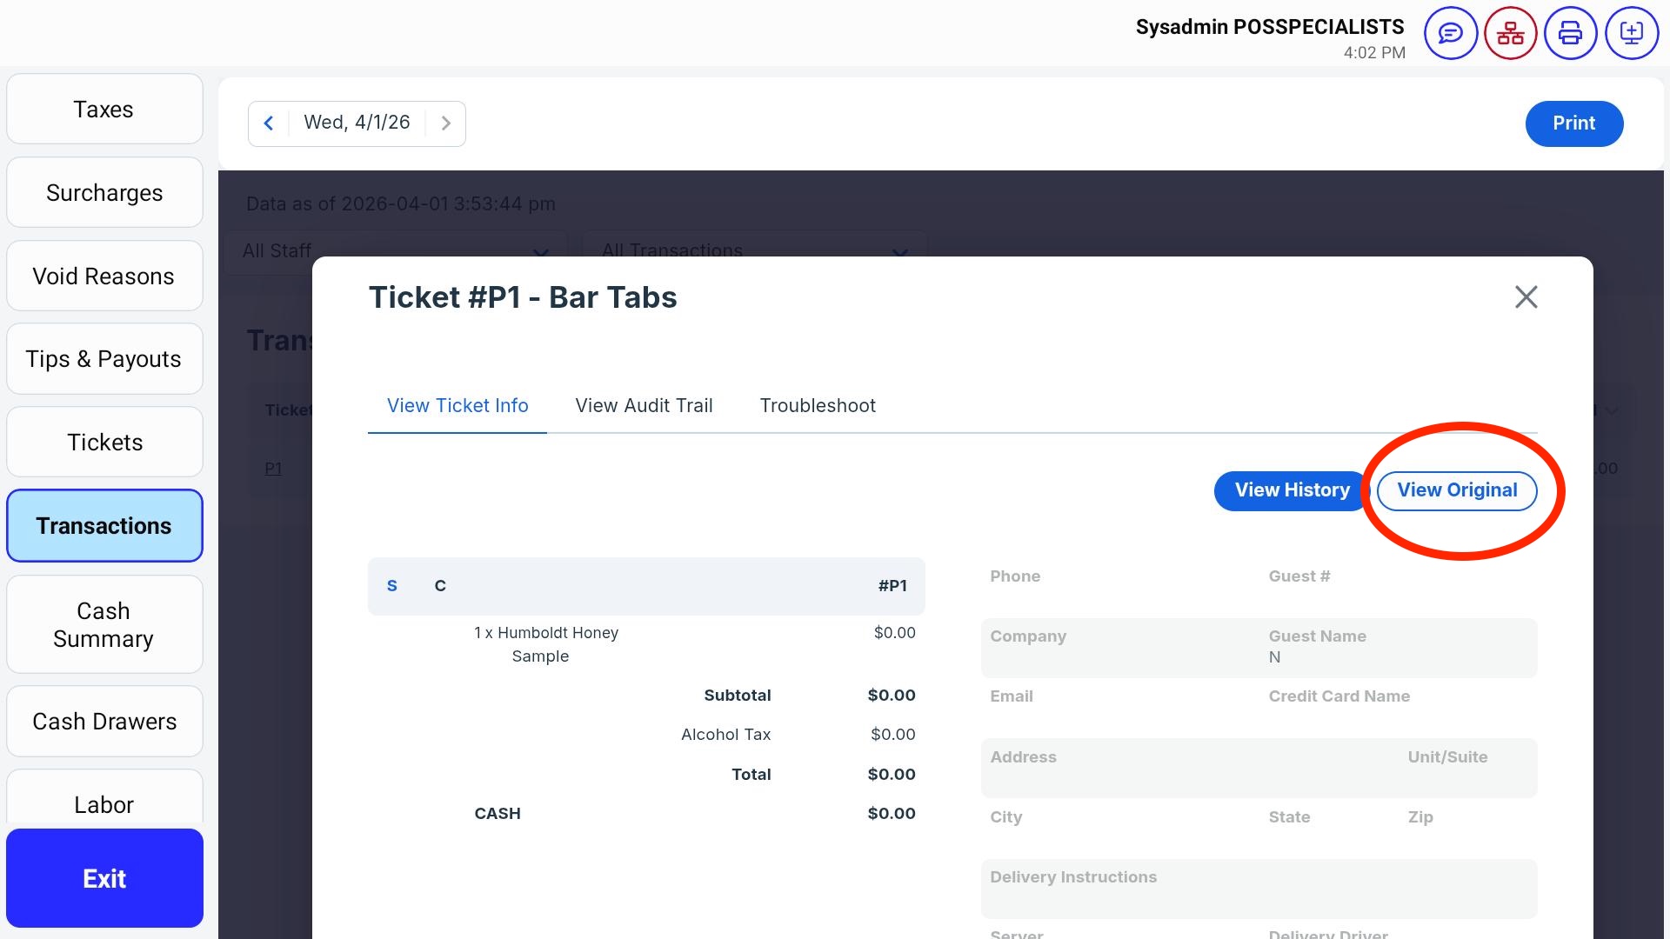Screen dimensions: 1670x939
Task: Open the Wed, 4/1/26 date picker
Action: click(x=357, y=123)
